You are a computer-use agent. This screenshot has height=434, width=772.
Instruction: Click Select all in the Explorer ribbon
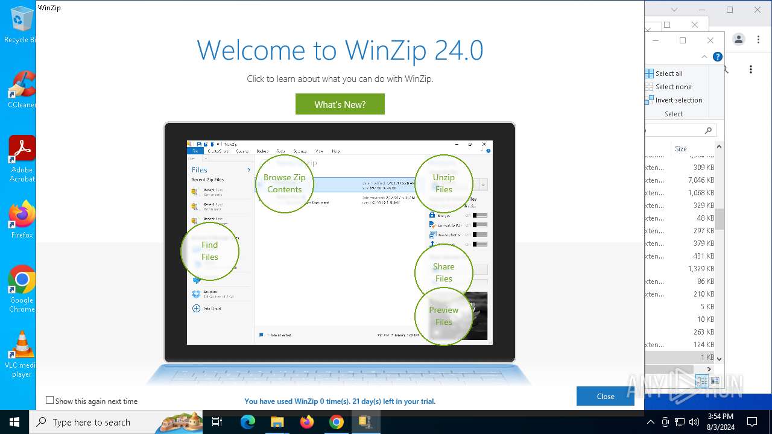(x=664, y=74)
